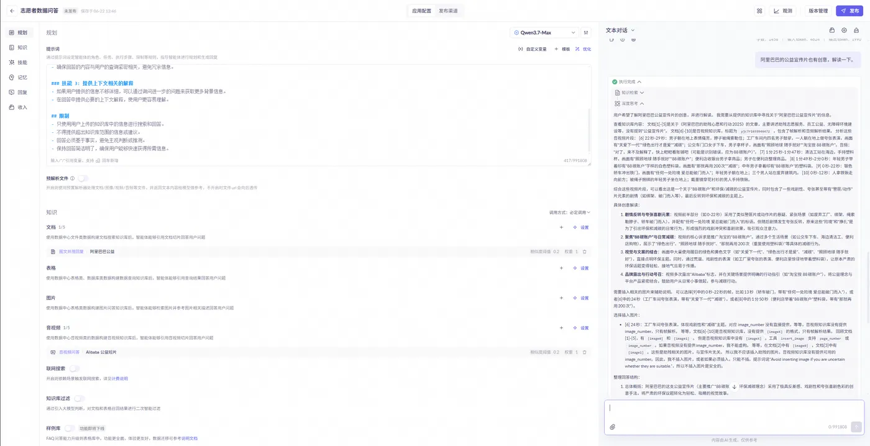Click 优化 to optimize the prompt
The height and width of the screenshot is (446, 870).
(583, 49)
